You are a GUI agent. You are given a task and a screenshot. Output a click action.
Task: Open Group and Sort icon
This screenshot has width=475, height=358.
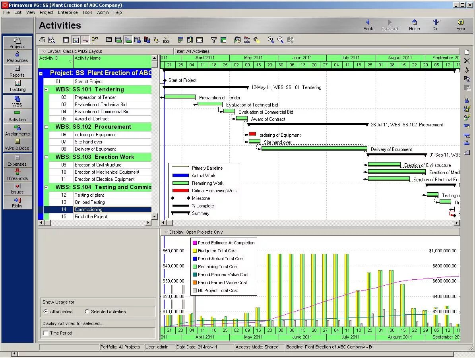(x=223, y=40)
